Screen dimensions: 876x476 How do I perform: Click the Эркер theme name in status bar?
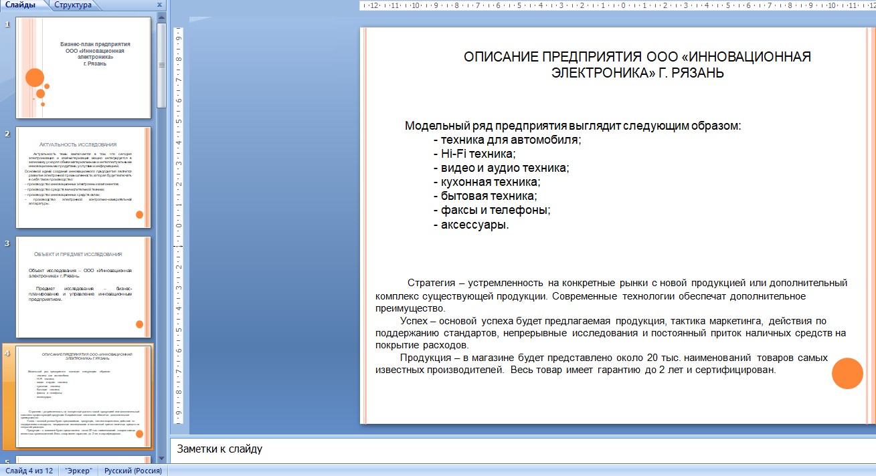click(78, 471)
